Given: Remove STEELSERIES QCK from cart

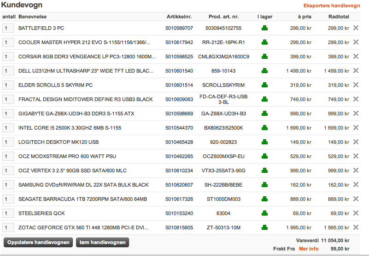Looking at the screenshot, I should tap(356, 213).
